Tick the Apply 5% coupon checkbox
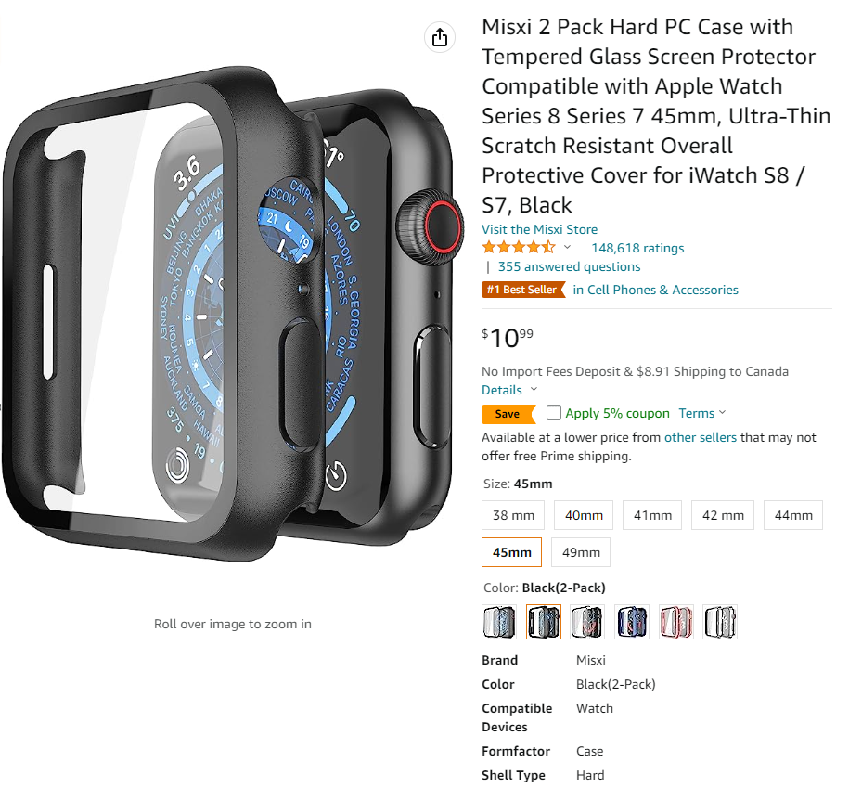This screenshot has height=788, width=849. (x=553, y=412)
